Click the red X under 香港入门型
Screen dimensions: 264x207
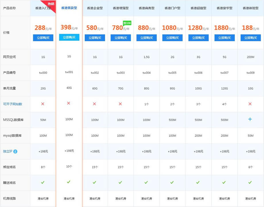(x=43, y=103)
